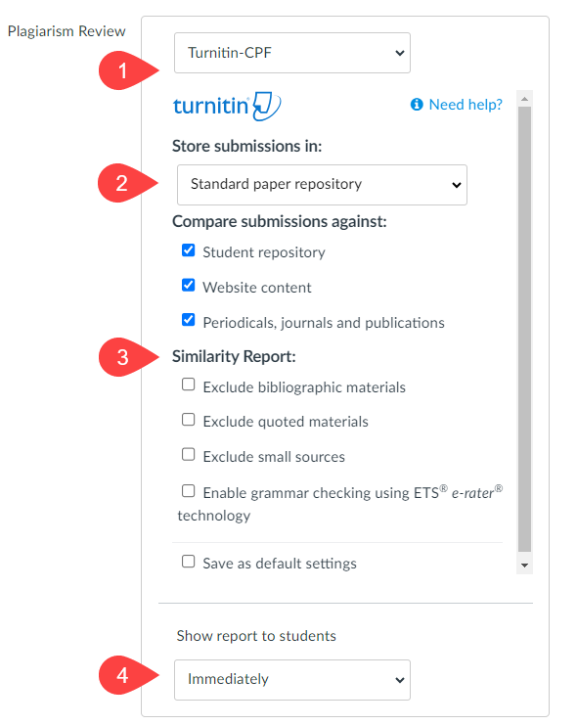Open the Turnitin-CPF plagiarism tool dropdown
The width and height of the screenshot is (577, 725).
[x=291, y=53]
